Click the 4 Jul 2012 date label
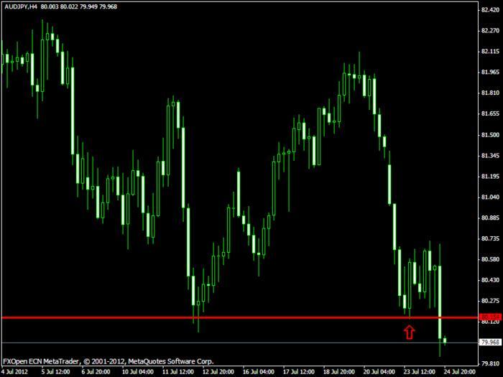The height and width of the screenshot is (377, 503). coord(14,372)
